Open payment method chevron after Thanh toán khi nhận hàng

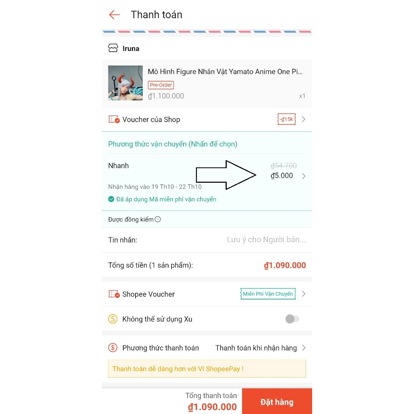(x=304, y=348)
